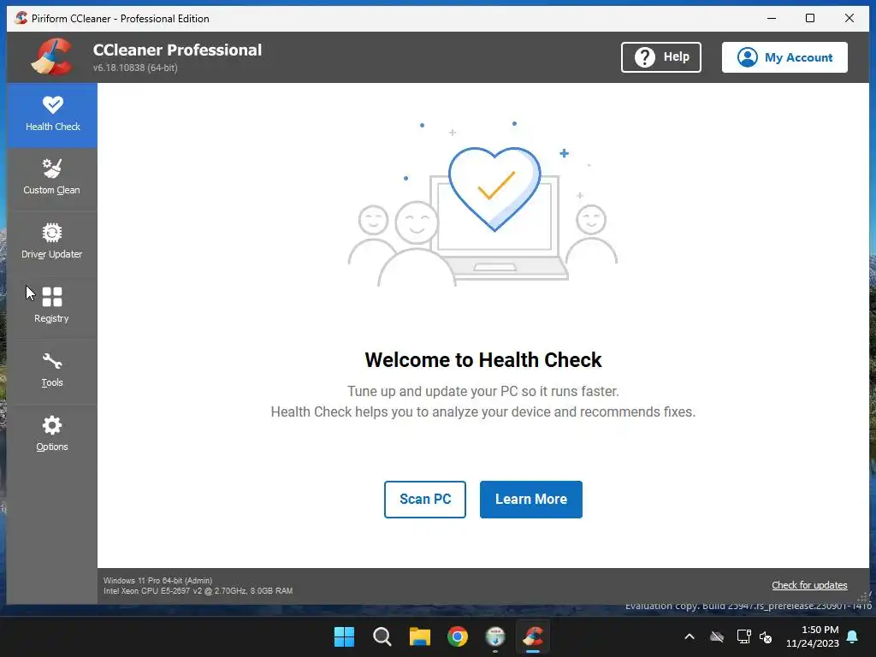This screenshot has height=657, width=876.
Task: Minimize the CCleaner window
Action: pyautogui.click(x=772, y=18)
